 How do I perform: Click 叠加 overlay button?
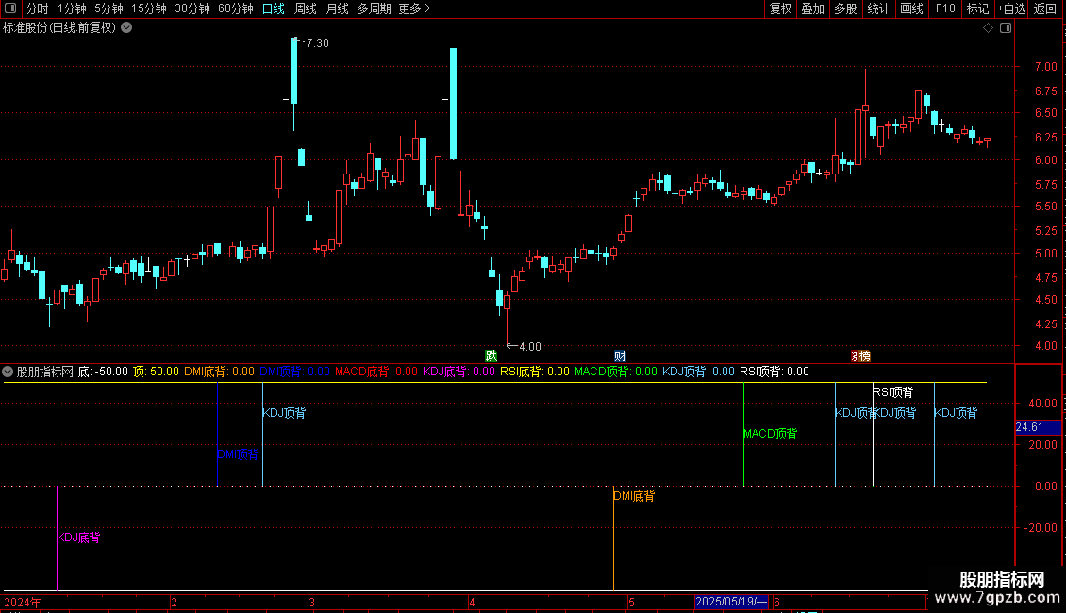[812, 8]
